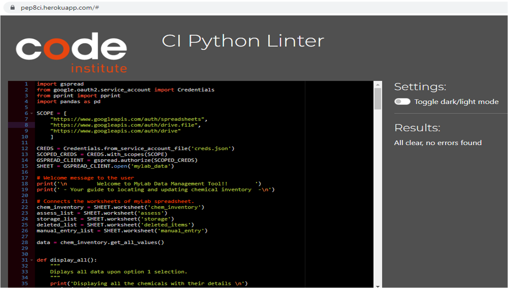The image size is (508, 288).
Task: Click the editor scrollbar up arrow
Action: (x=378, y=84)
